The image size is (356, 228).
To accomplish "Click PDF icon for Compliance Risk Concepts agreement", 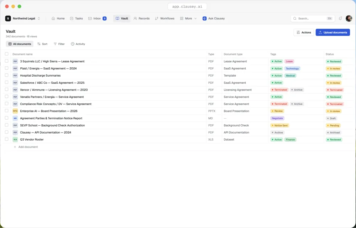I will click(15, 104).
